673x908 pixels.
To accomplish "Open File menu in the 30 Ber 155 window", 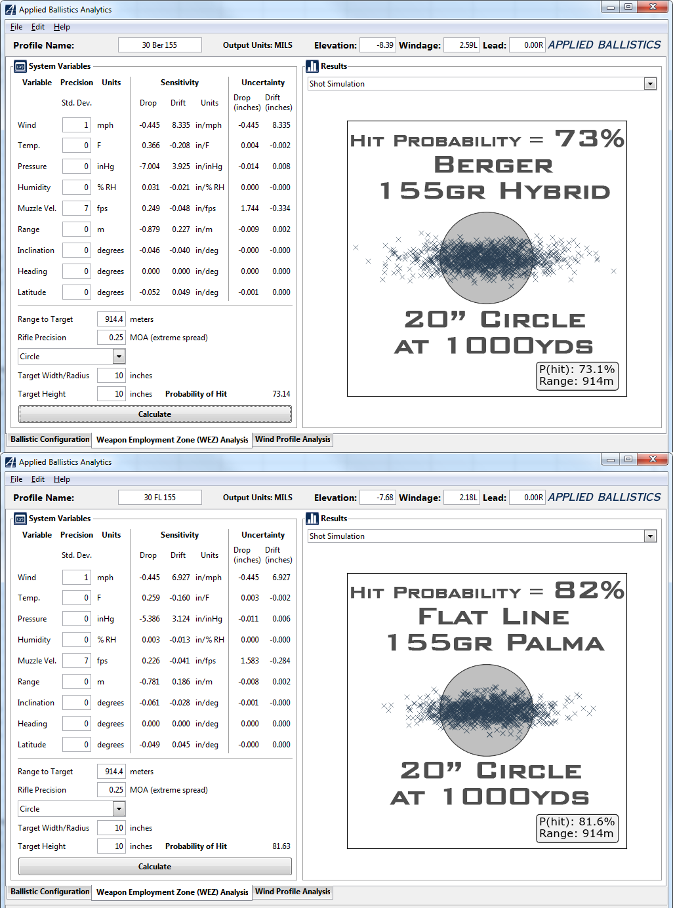I will 16,27.
